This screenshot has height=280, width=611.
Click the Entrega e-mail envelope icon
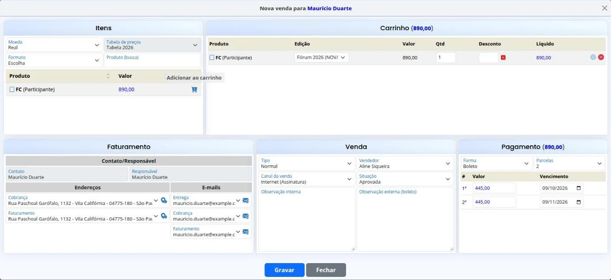(245, 200)
